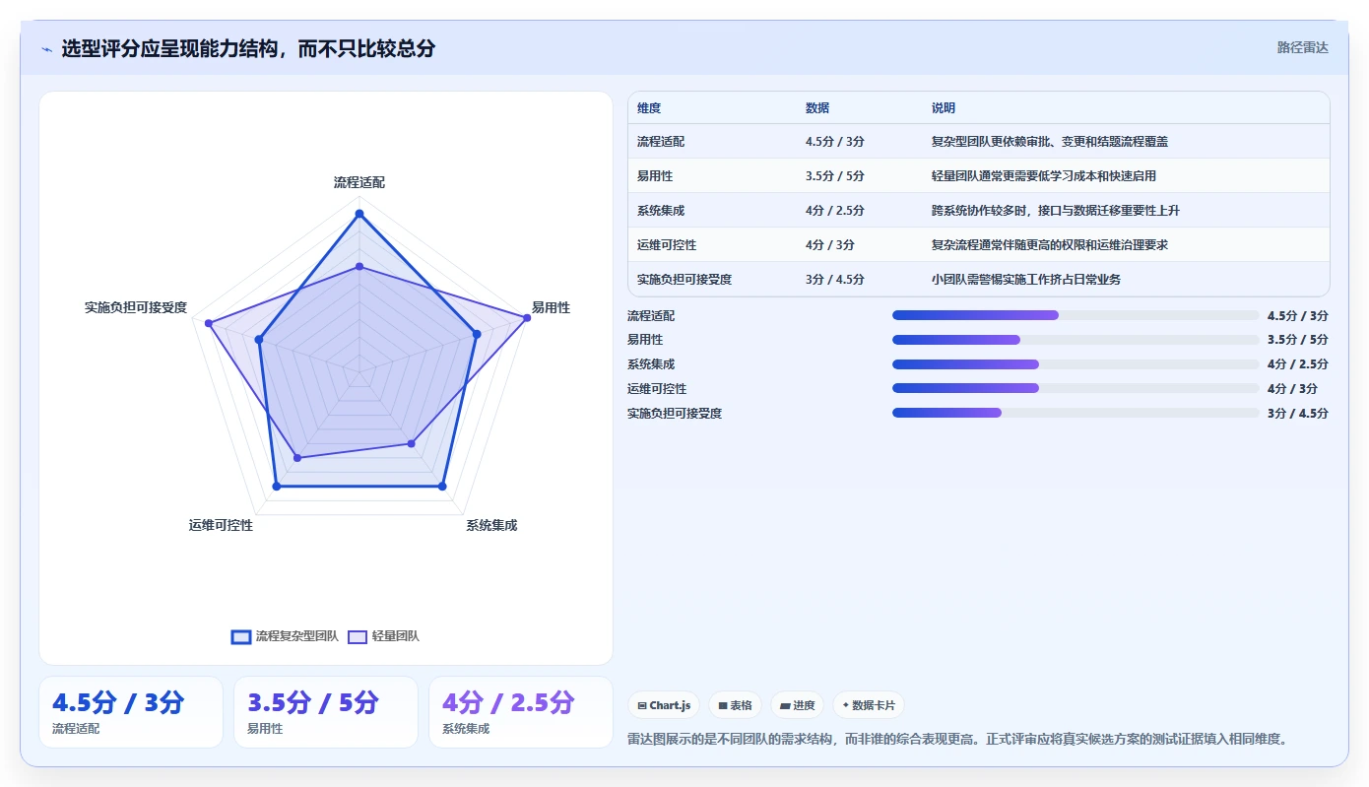
Task: Select the 表格 chip
Action: point(735,705)
